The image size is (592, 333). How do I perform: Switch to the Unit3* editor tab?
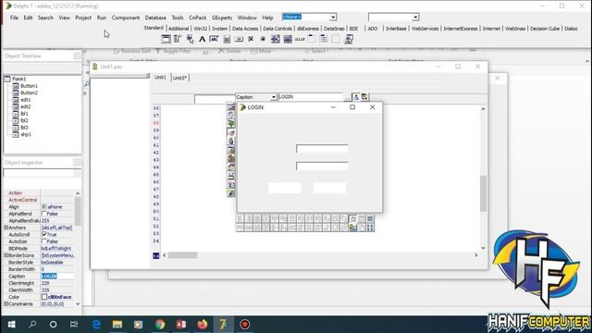180,78
